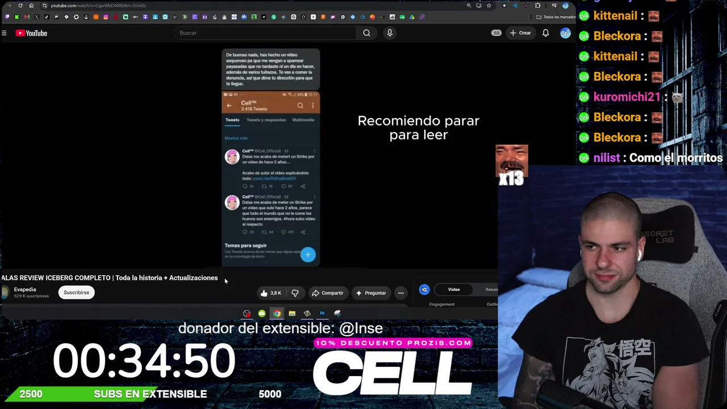Open the YouTube guide hamburger menu
This screenshot has height=409, width=727.
click(x=4, y=33)
